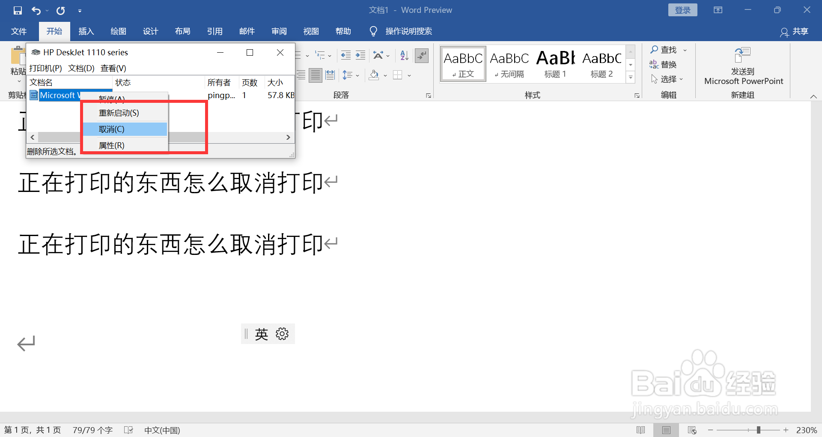Viewport: 822px width, 437px height.
Task: Choose 取消(C) to cancel print job
Action: [125, 129]
